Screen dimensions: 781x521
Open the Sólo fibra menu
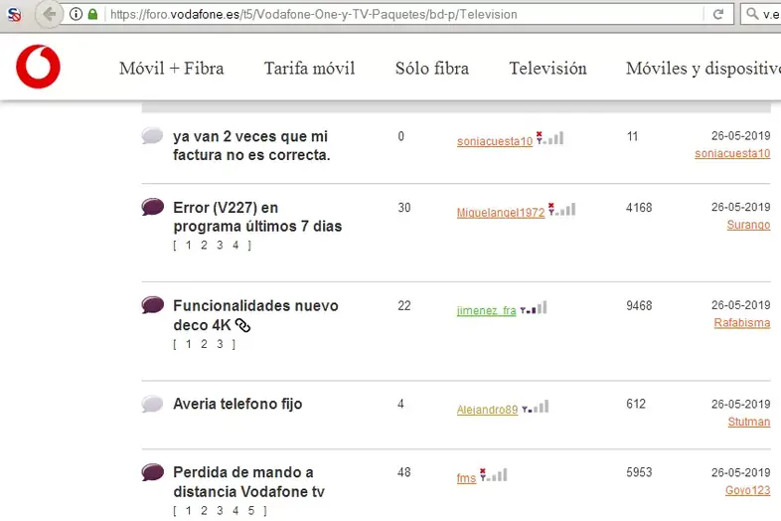tap(432, 69)
